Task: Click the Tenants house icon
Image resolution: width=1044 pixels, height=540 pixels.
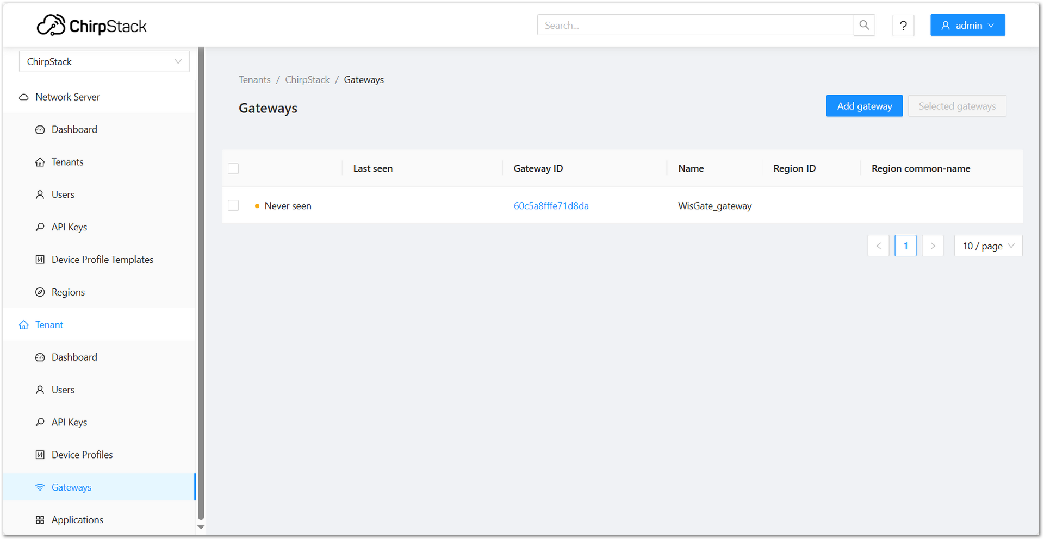Action: click(40, 162)
